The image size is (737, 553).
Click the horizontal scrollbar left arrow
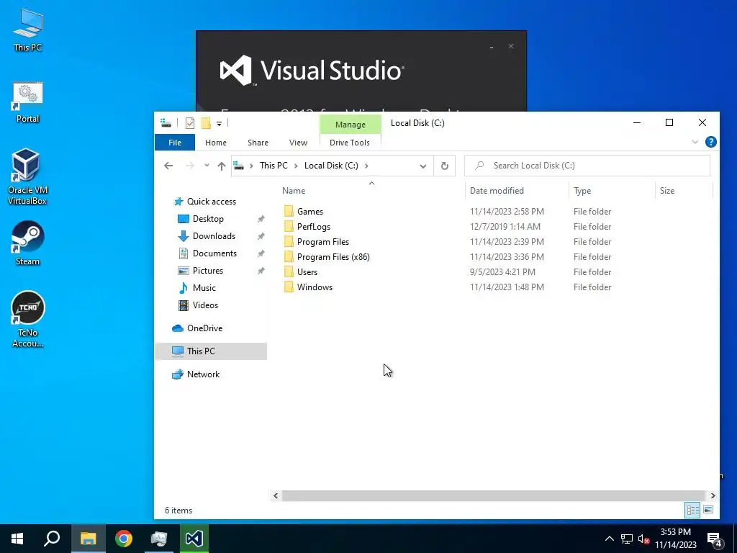tap(276, 495)
